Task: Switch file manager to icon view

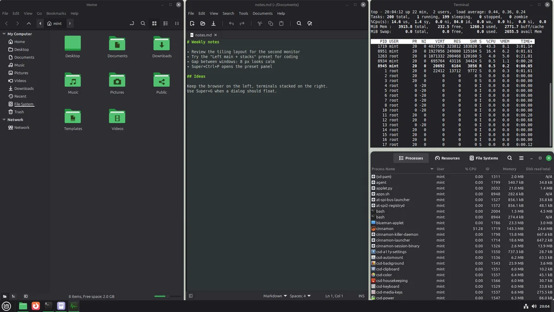Action: pyautogui.click(x=154, y=23)
